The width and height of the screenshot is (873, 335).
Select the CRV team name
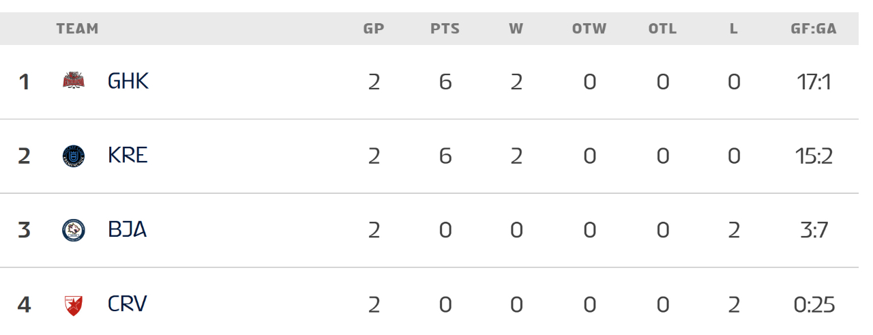click(x=128, y=304)
